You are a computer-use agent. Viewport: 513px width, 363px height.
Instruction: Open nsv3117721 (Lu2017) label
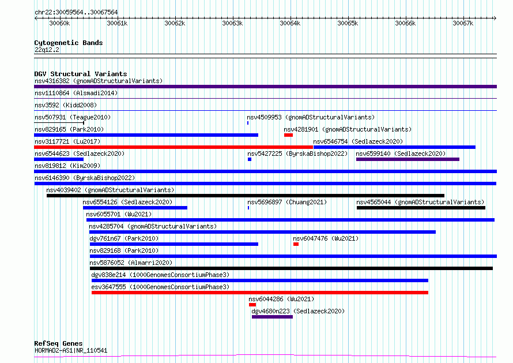(x=67, y=141)
